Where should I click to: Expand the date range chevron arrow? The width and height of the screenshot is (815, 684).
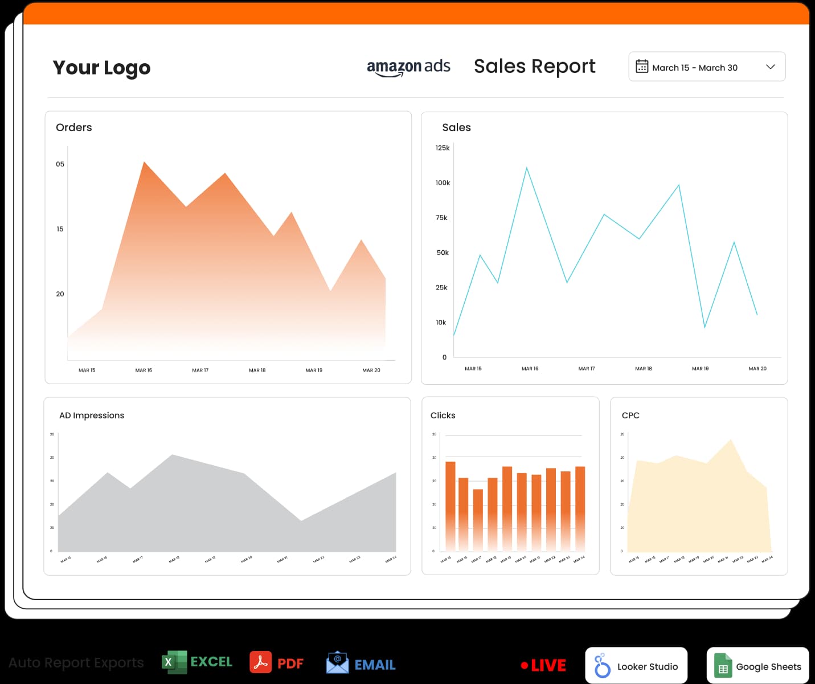(x=770, y=67)
